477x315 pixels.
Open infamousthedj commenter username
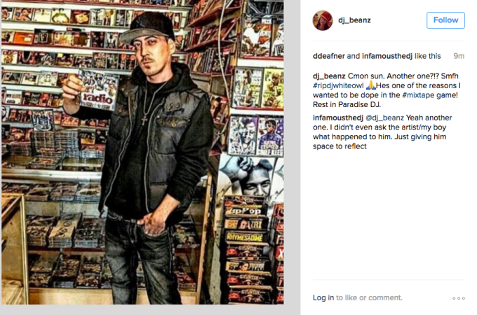tap(337, 118)
